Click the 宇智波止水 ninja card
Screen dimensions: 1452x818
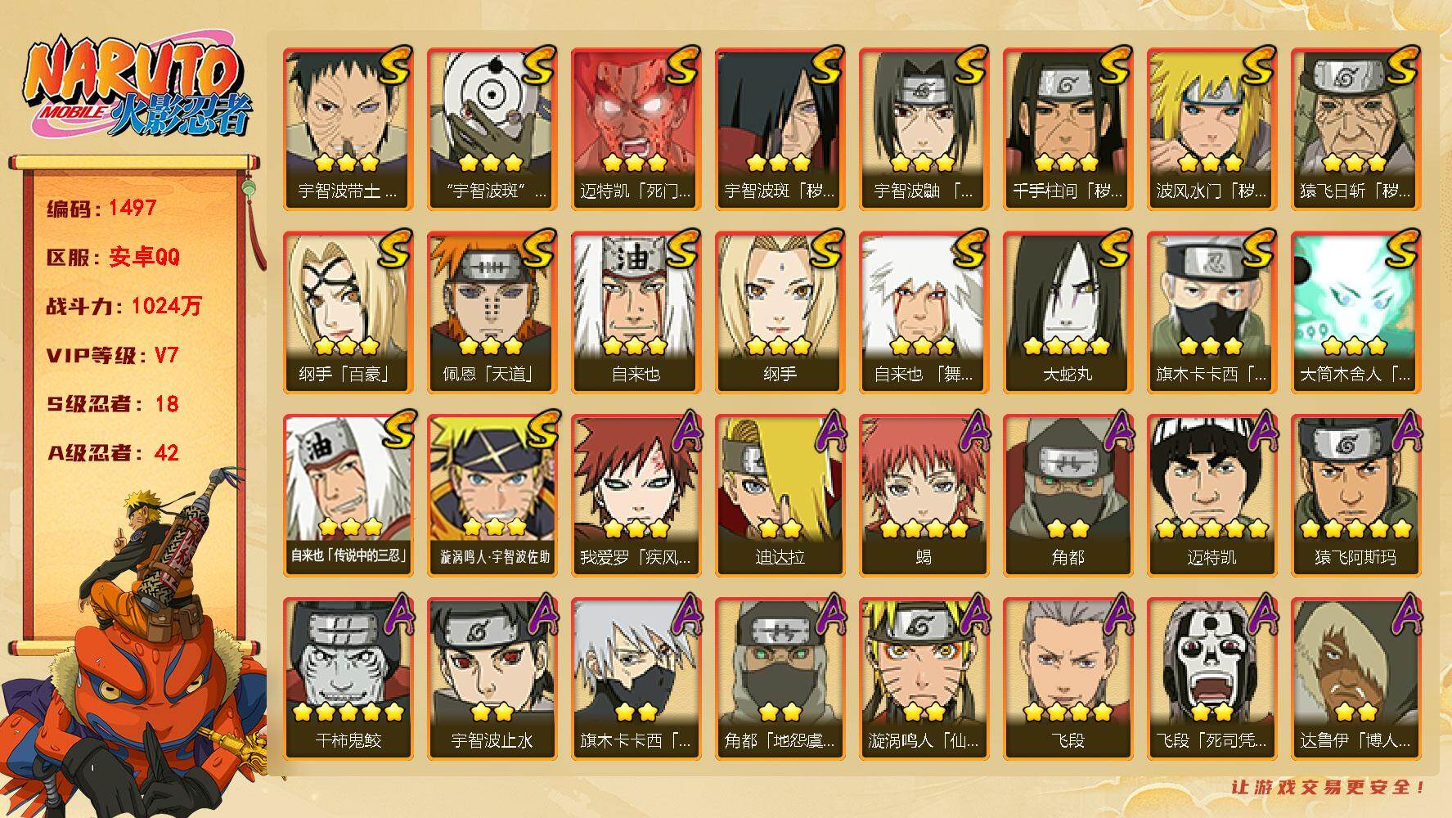click(x=492, y=679)
